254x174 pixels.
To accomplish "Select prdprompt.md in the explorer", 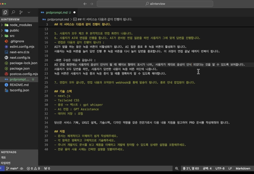I will (19, 79).
